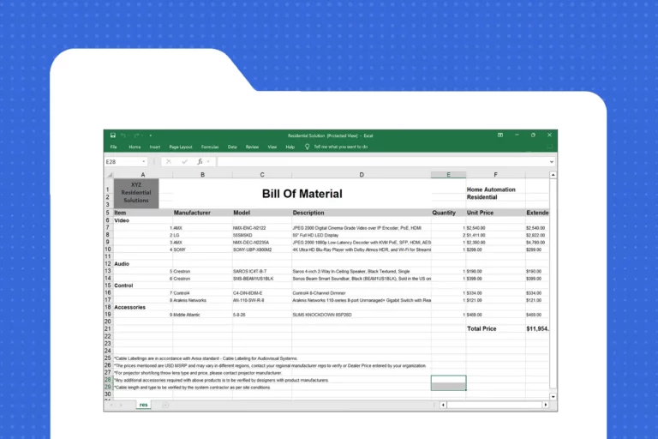
Task: Select column D by its header
Action: tap(361, 174)
